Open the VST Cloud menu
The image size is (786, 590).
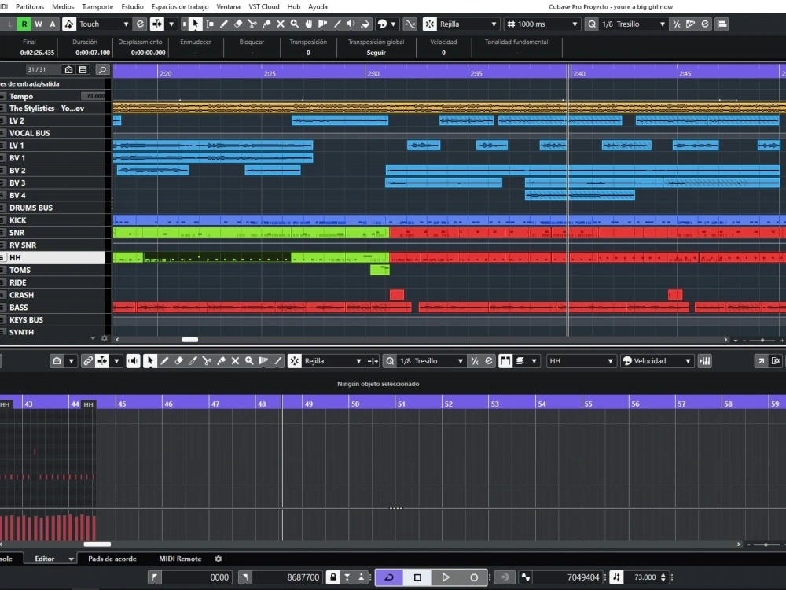[263, 6]
